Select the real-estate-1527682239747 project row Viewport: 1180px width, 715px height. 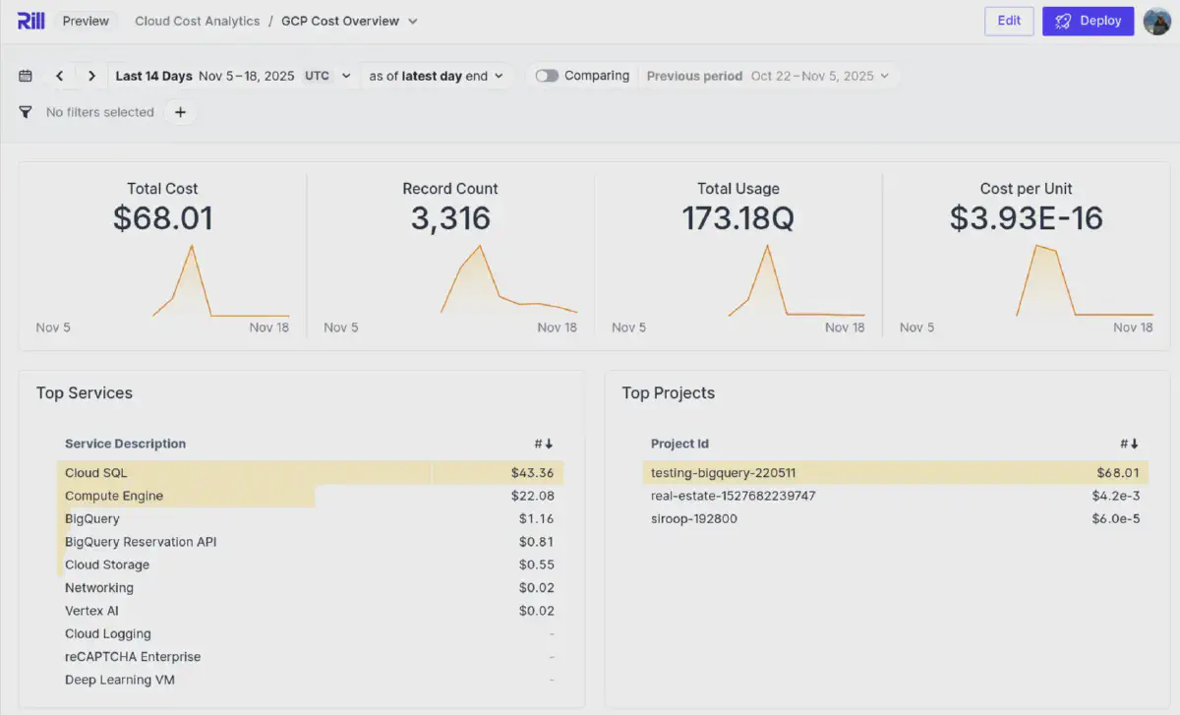tap(896, 496)
